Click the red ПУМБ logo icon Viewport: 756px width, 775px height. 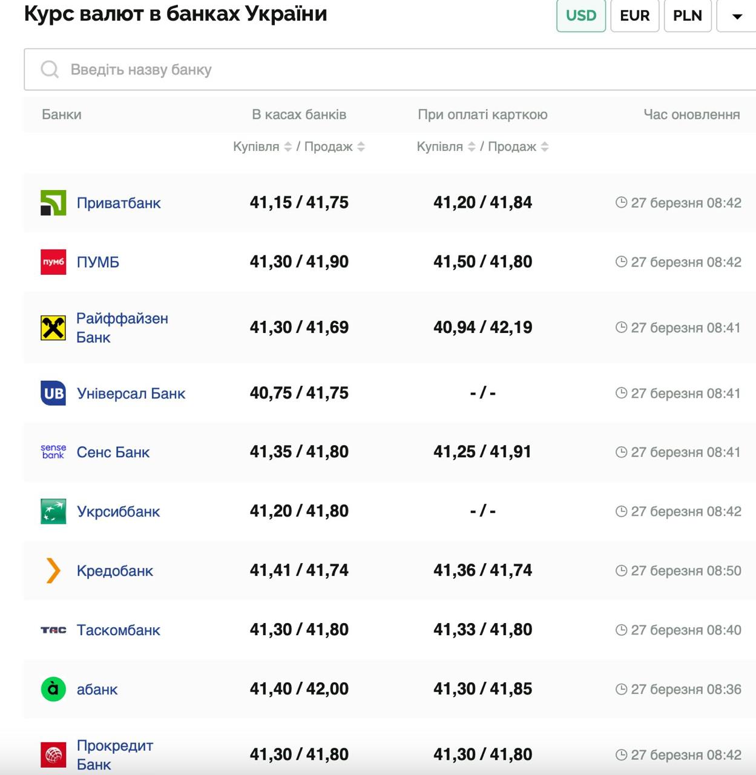pyautogui.click(x=53, y=262)
